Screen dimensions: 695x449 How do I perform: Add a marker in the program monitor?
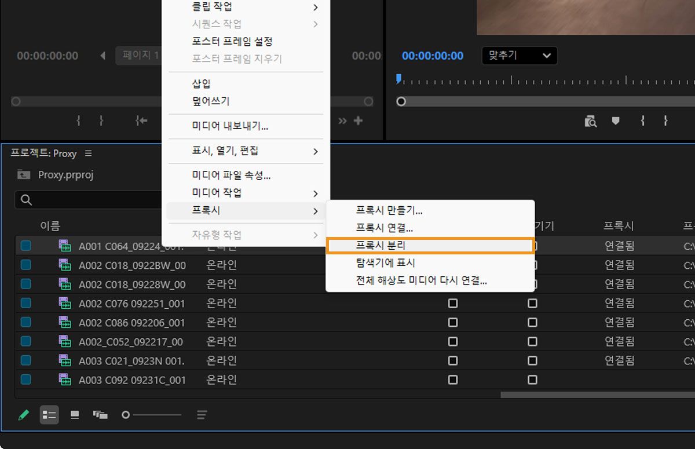coord(615,121)
